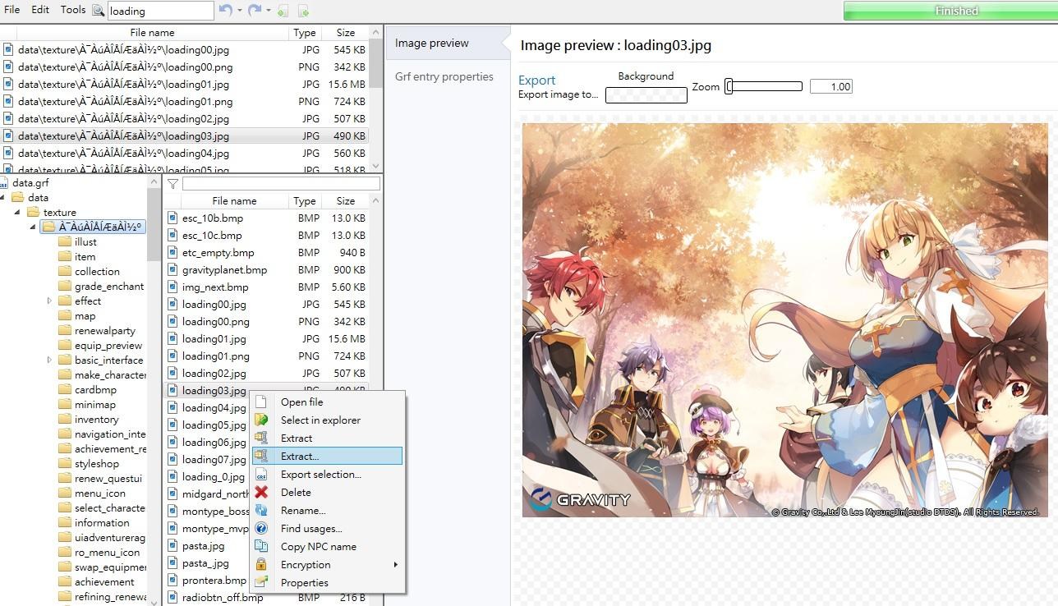The width and height of the screenshot is (1058, 606).
Task: Open the Tools menu
Action: pyautogui.click(x=72, y=10)
